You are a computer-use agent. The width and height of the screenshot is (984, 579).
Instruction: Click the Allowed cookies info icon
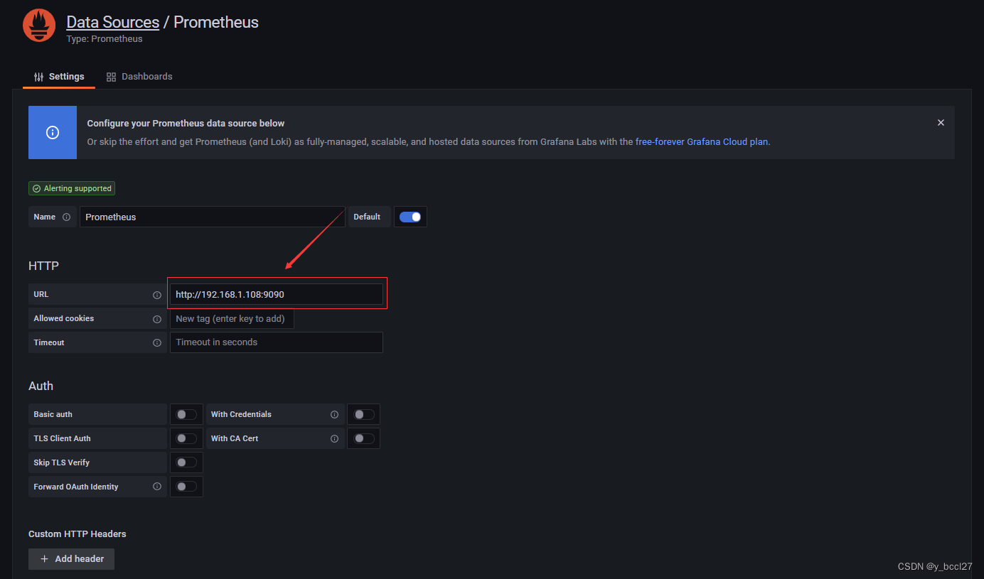tap(157, 319)
